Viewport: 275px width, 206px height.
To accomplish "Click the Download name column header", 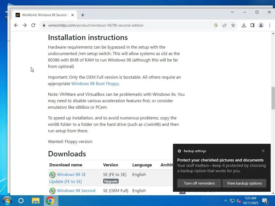I will point(66,165).
